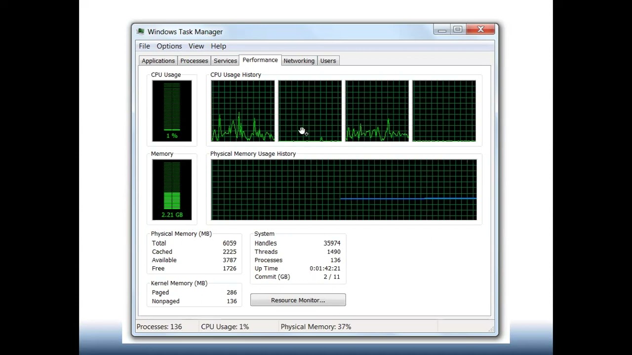Screen dimensions: 632x355
Task: Open the File menu
Action: pos(144,46)
